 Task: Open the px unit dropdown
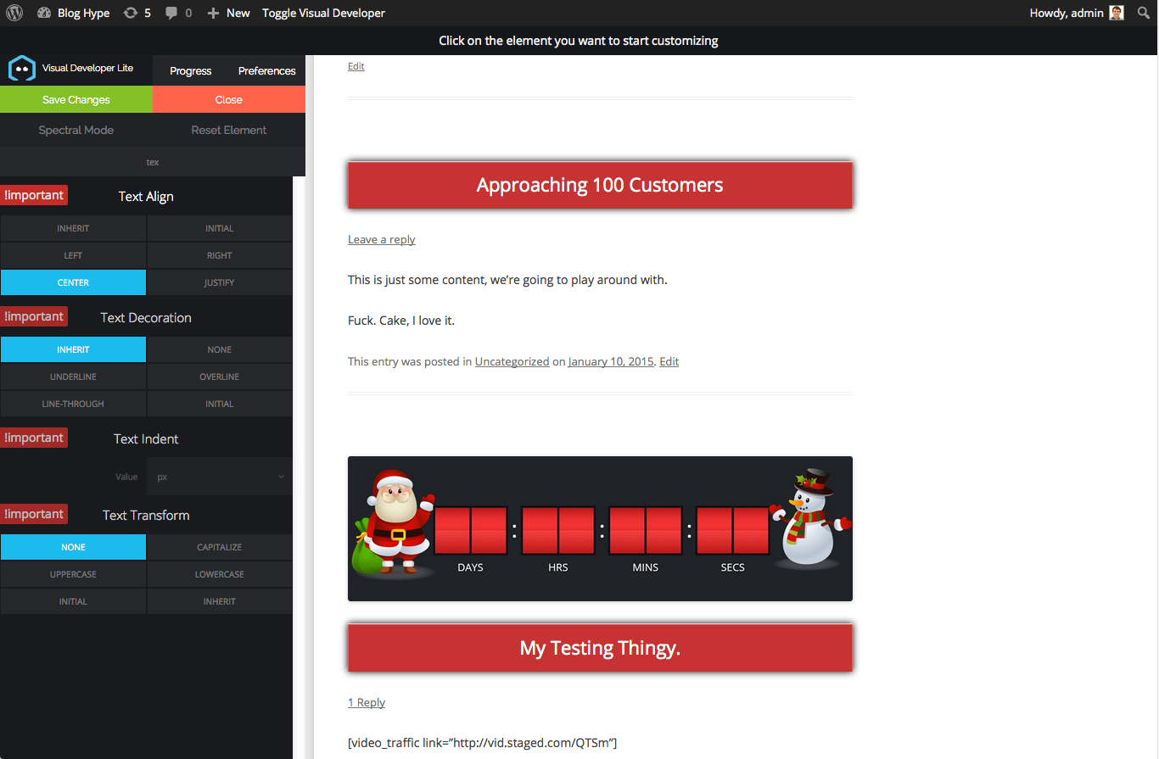point(220,477)
